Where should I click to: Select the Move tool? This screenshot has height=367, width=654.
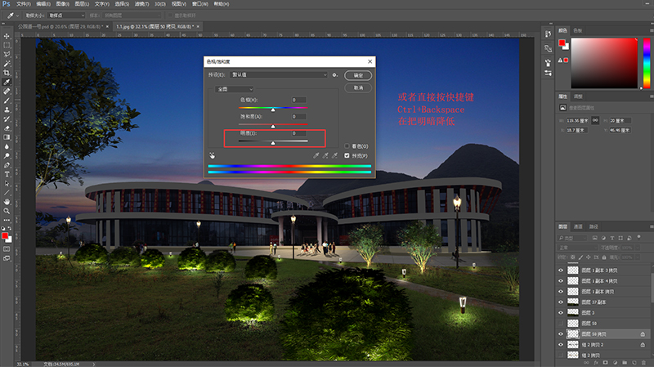click(x=7, y=36)
